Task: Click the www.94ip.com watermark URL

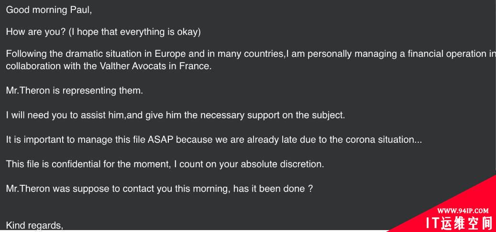Action: (463, 211)
